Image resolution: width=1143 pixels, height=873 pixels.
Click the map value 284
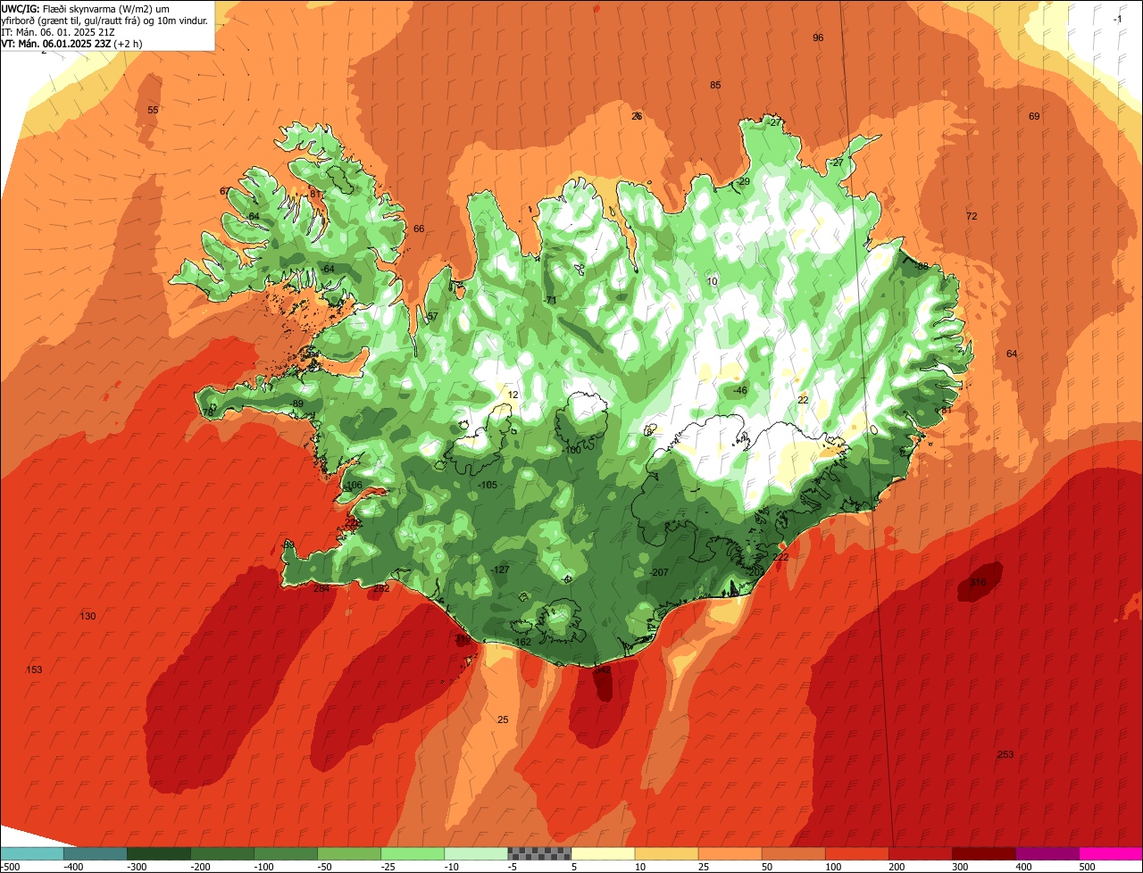point(321,588)
